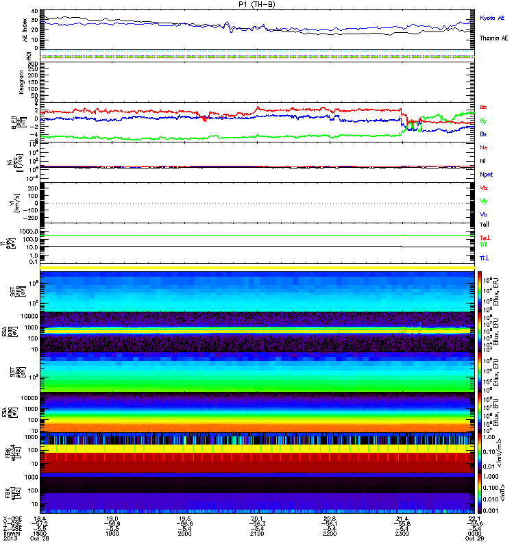Click the blue "Bx" legend label
This screenshot has height=548, width=514.
483,134
